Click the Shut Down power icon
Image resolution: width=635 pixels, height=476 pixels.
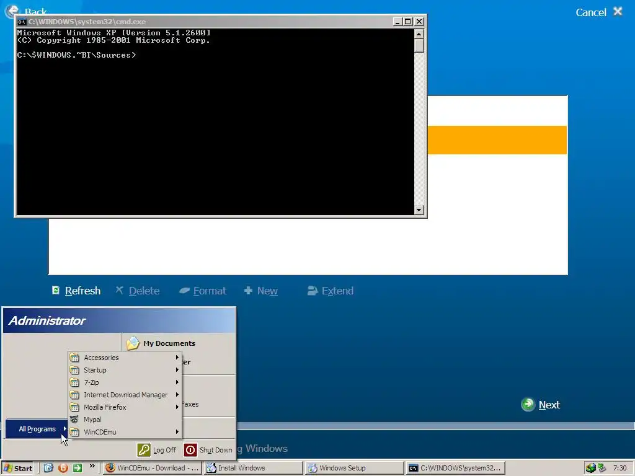(190, 450)
